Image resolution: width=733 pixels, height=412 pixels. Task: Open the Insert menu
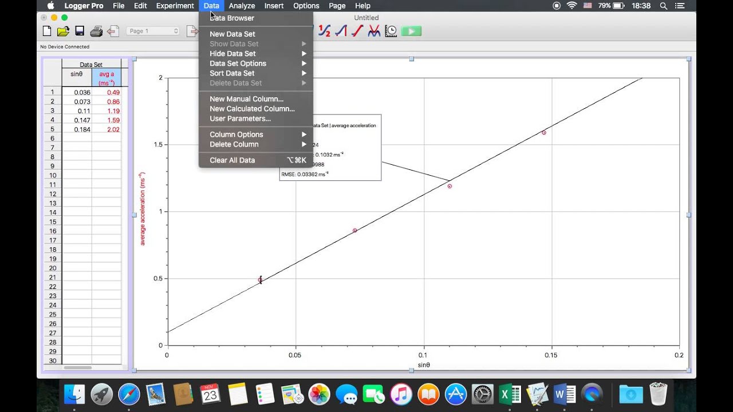click(x=274, y=6)
